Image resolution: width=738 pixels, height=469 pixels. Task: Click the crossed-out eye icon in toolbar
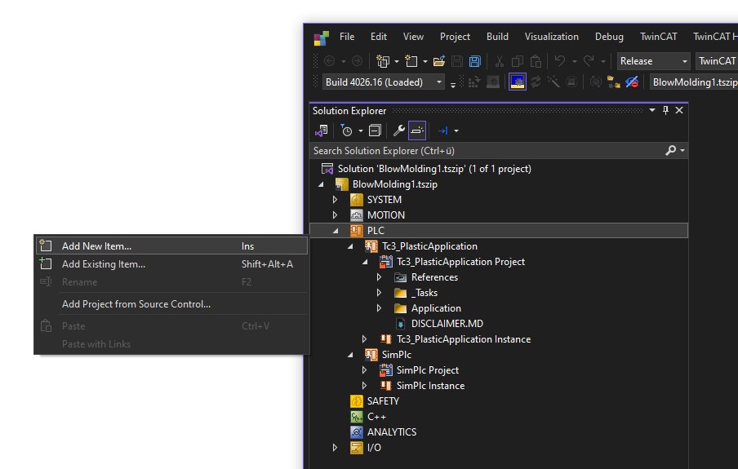(632, 82)
